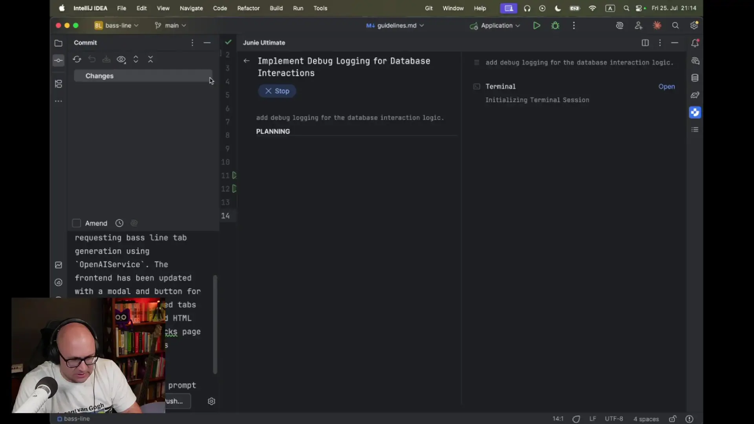This screenshot has width=754, height=424.
Task: Go to line using 14:1 indicator
Action: 558,419
